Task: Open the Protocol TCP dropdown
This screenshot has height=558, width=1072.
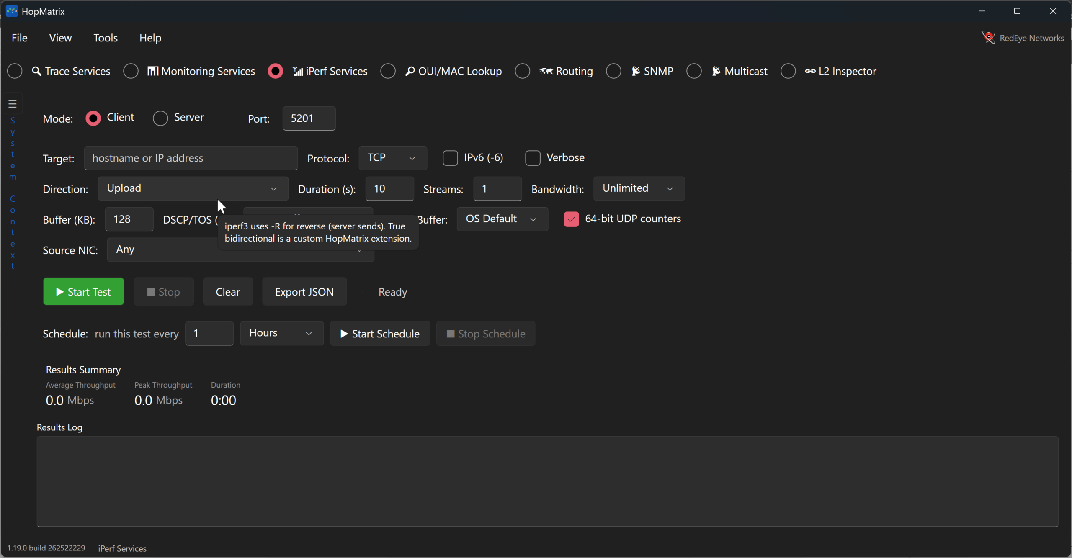Action: click(393, 158)
